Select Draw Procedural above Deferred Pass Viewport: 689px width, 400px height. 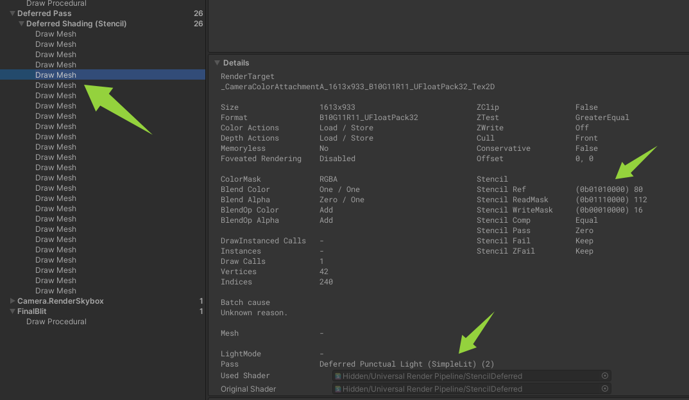pyautogui.click(x=56, y=4)
